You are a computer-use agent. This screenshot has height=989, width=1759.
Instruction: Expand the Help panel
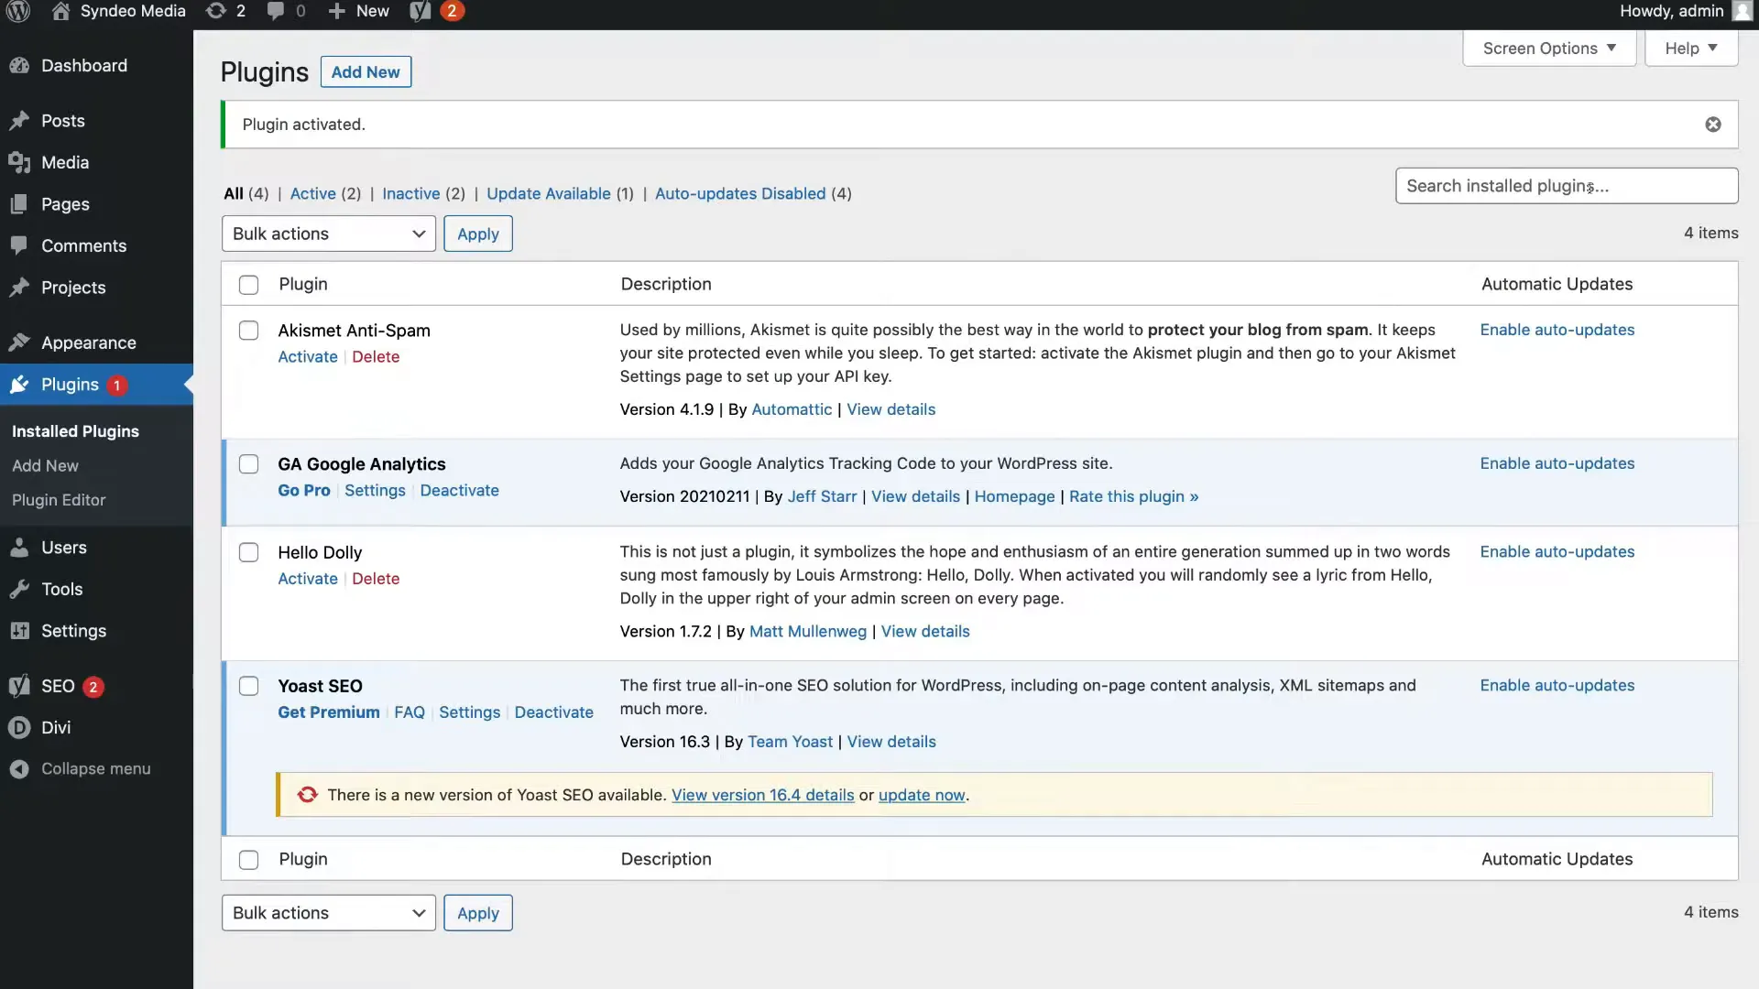point(1690,49)
